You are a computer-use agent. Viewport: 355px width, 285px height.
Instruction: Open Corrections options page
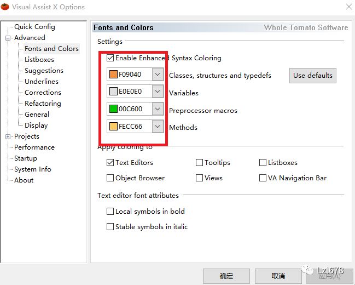(x=43, y=93)
